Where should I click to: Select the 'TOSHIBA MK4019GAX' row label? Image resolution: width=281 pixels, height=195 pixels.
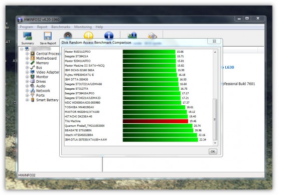(79, 107)
